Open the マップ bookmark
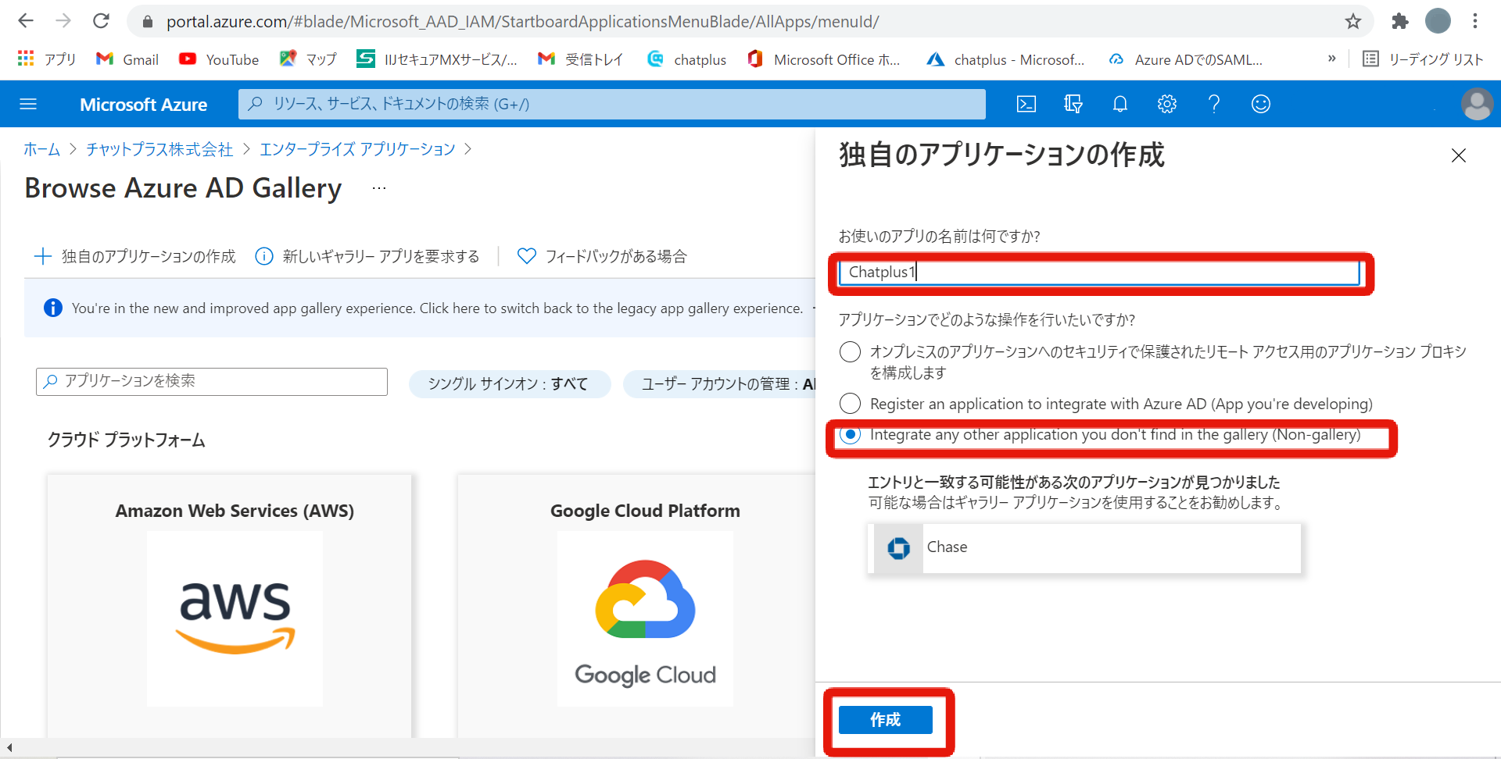The height and width of the screenshot is (759, 1501). pyautogui.click(x=308, y=59)
